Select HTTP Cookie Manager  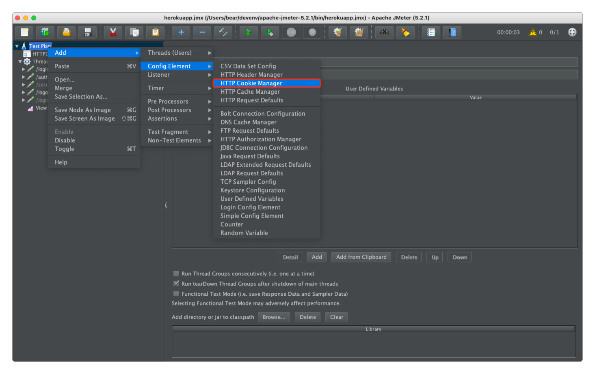(x=267, y=83)
